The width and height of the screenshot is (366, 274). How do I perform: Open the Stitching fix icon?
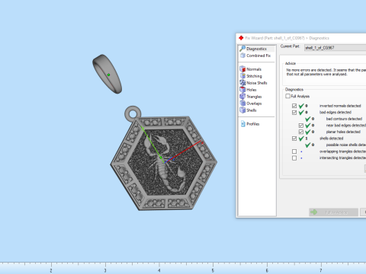(x=242, y=76)
